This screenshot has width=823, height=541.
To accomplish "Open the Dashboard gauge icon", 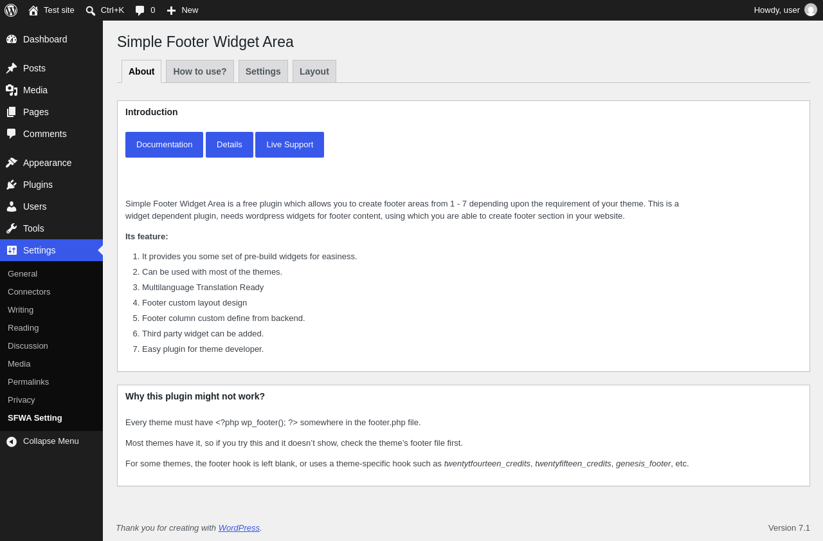I will [12, 39].
